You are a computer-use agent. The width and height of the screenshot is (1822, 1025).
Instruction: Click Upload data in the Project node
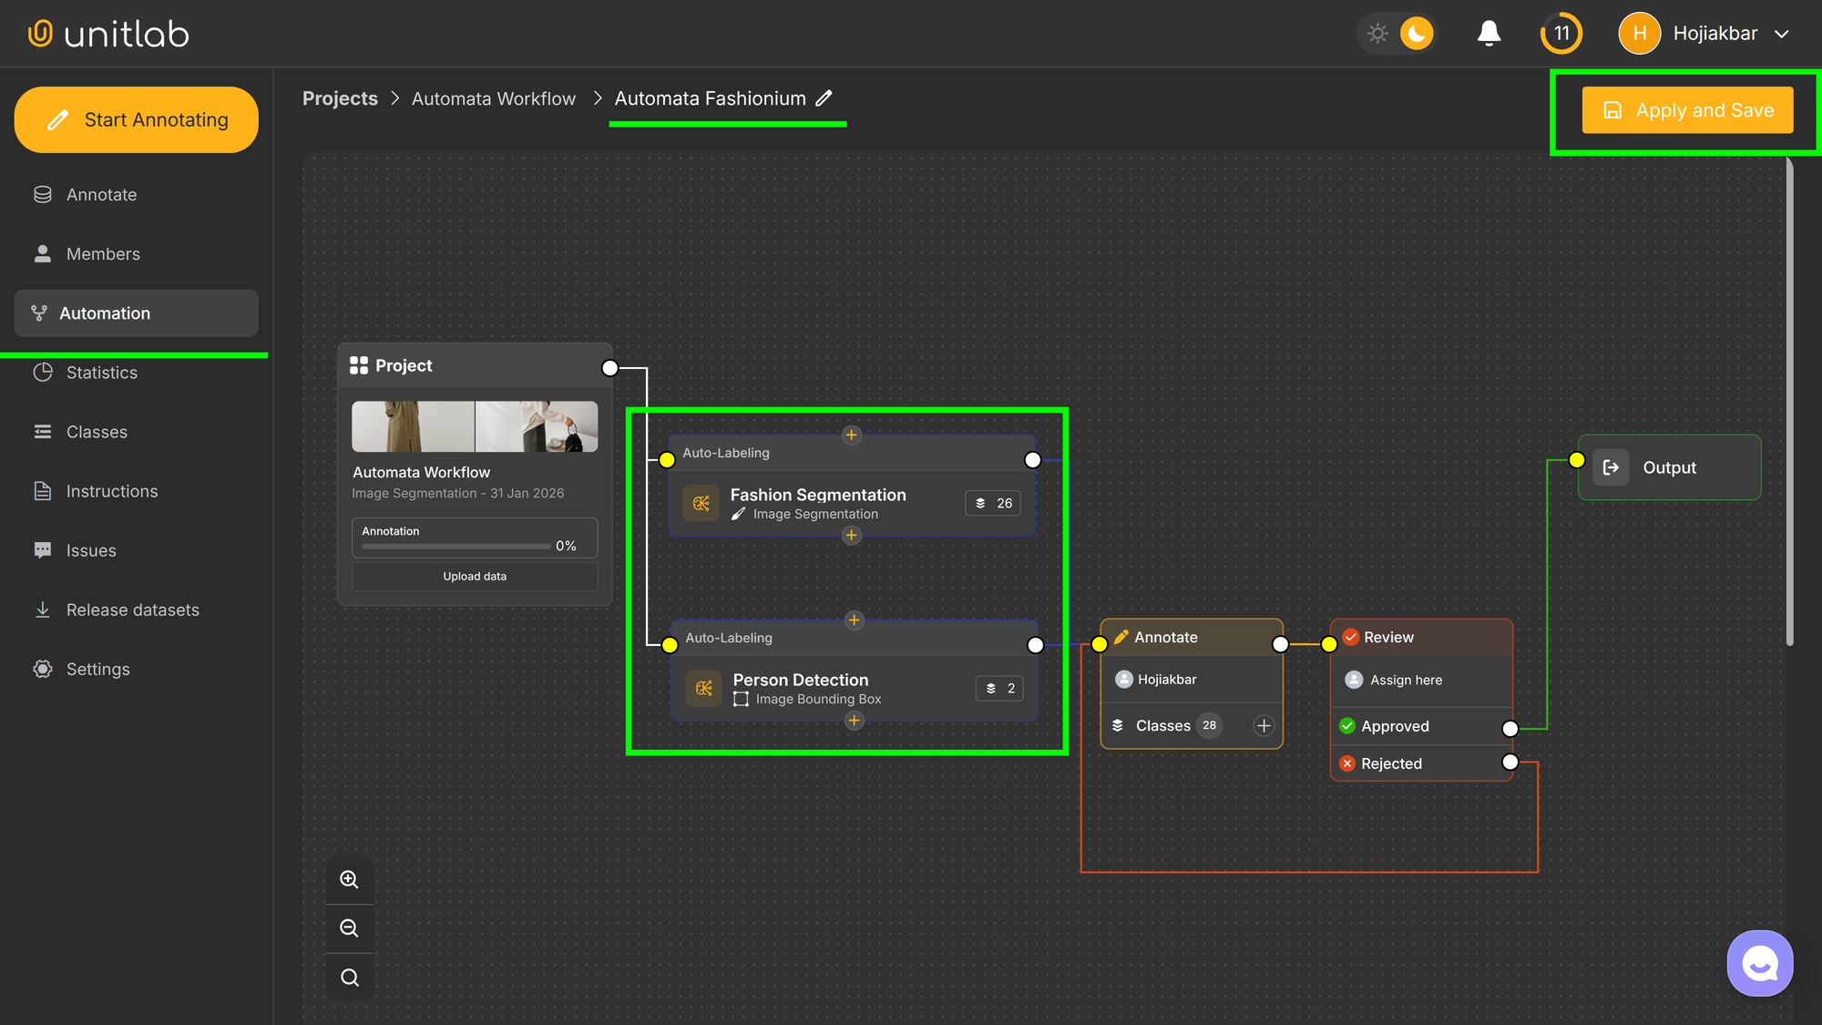click(x=474, y=576)
